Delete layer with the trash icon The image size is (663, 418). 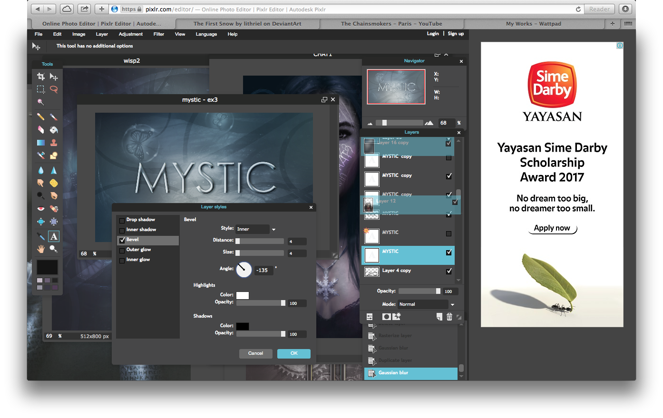pos(449,317)
